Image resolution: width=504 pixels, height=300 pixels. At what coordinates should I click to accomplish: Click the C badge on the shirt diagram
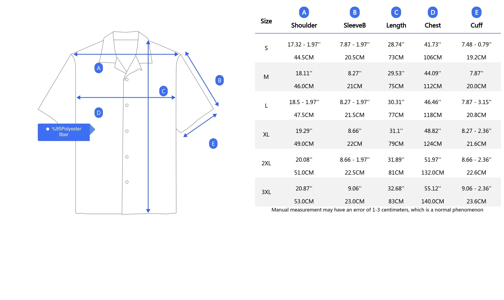(163, 91)
